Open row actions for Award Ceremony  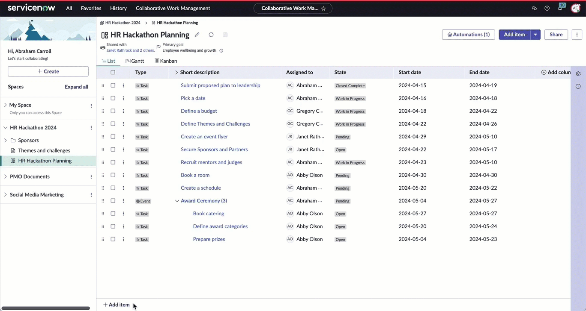tap(123, 201)
